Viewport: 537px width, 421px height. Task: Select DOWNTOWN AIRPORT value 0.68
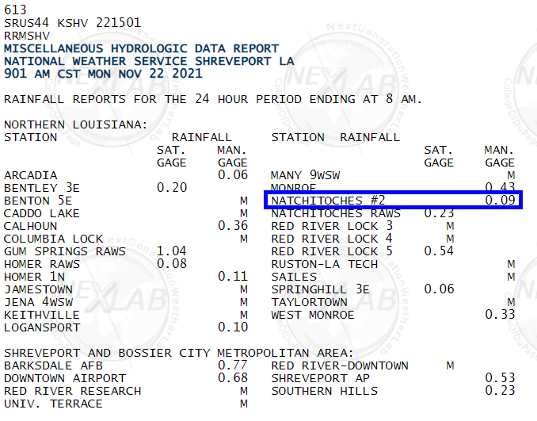[x=233, y=378]
